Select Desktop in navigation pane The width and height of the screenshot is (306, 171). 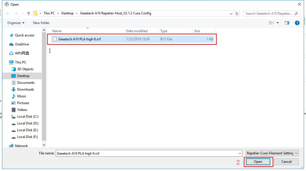pyautogui.click(x=20, y=76)
